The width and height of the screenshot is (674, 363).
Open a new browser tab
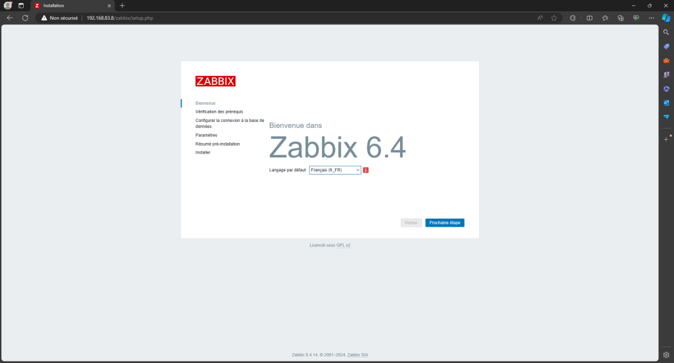122,5
